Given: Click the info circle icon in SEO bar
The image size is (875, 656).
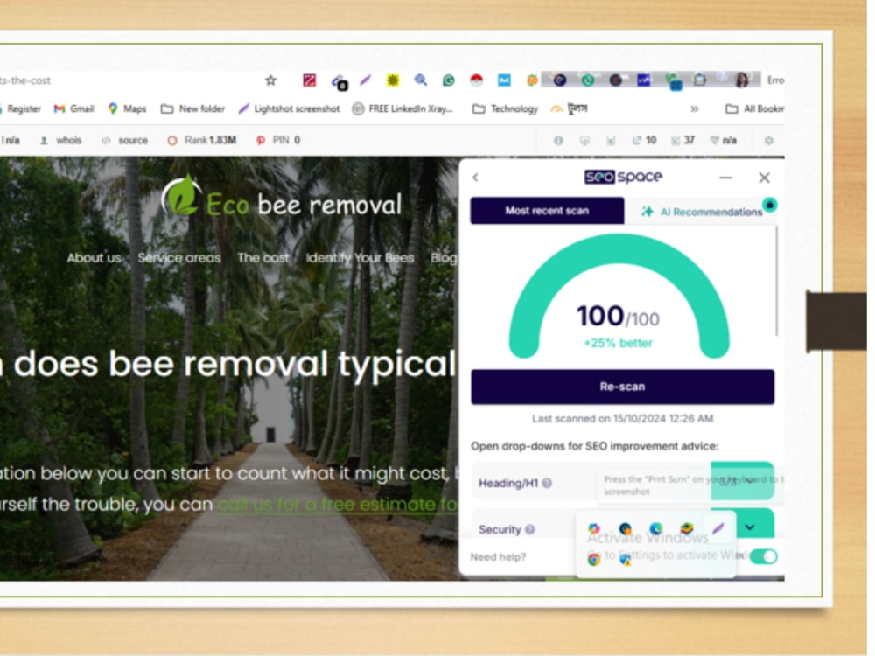Looking at the screenshot, I should (x=558, y=141).
